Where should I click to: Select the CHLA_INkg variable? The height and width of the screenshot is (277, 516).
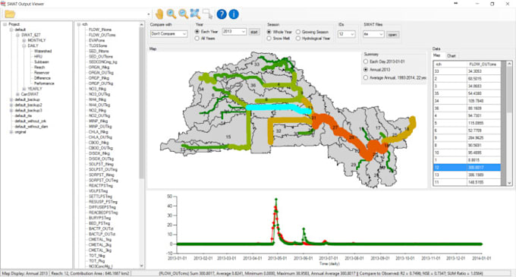pyautogui.click(x=99, y=132)
